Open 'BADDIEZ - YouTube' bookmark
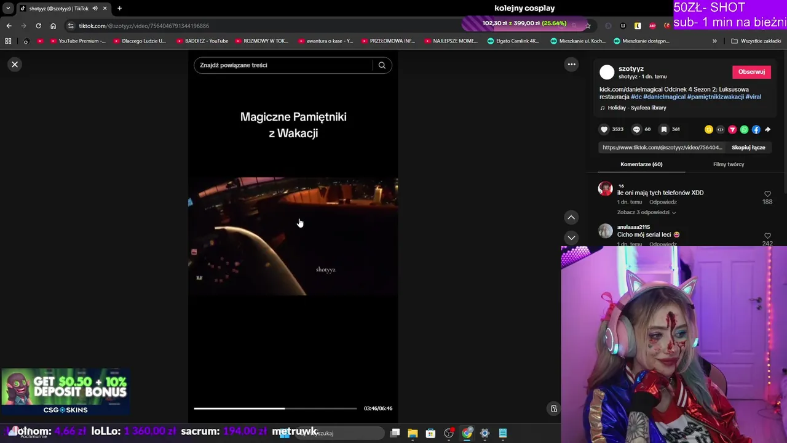 pos(202,41)
